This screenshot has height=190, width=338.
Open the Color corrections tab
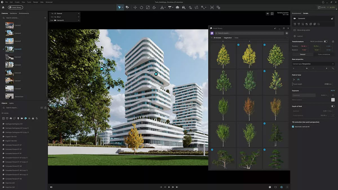pyautogui.click(x=324, y=54)
